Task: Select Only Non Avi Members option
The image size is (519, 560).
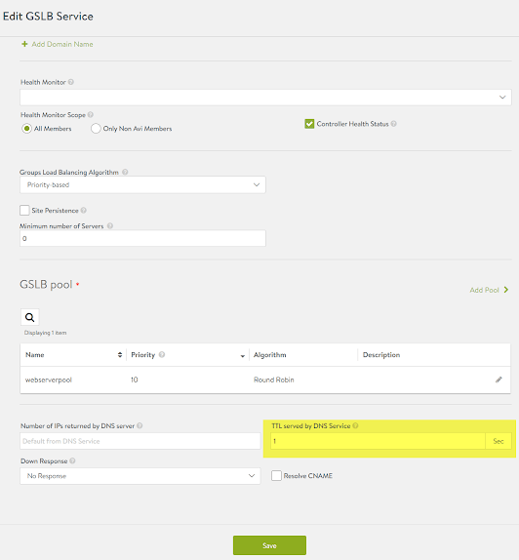Action: (96, 128)
